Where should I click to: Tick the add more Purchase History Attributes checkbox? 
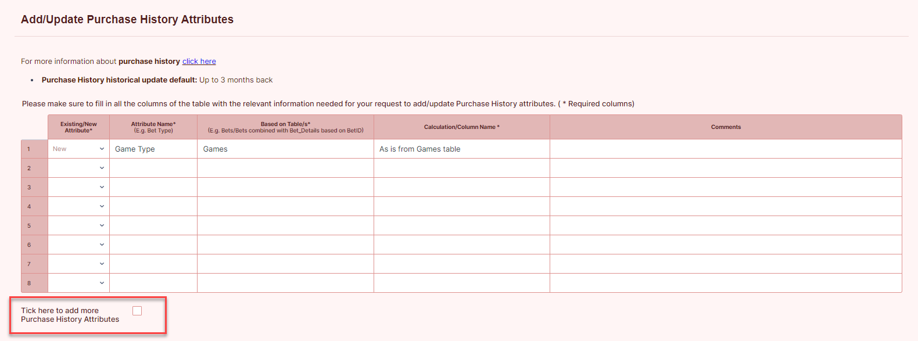point(137,311)
